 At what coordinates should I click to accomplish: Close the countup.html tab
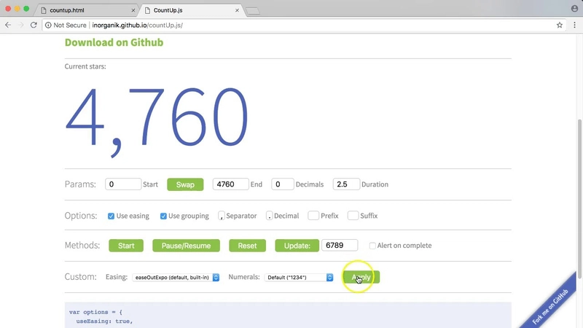(133, 10)
